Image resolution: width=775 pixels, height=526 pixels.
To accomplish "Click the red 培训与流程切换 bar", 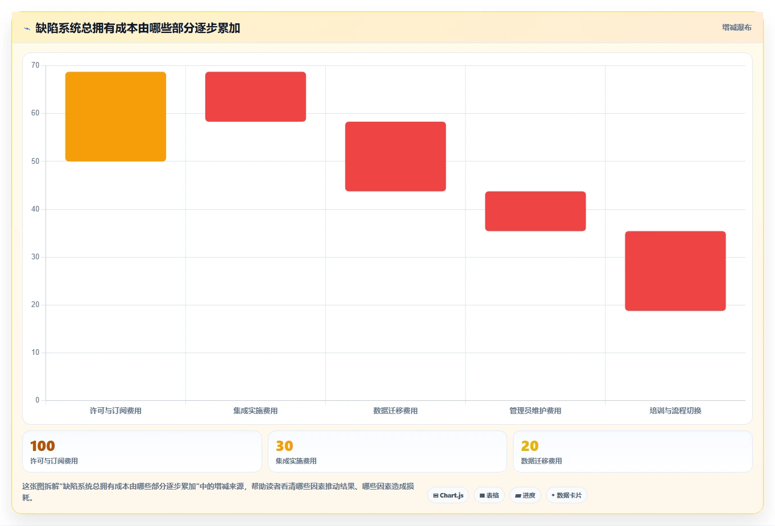I will [x=675, y=271].
